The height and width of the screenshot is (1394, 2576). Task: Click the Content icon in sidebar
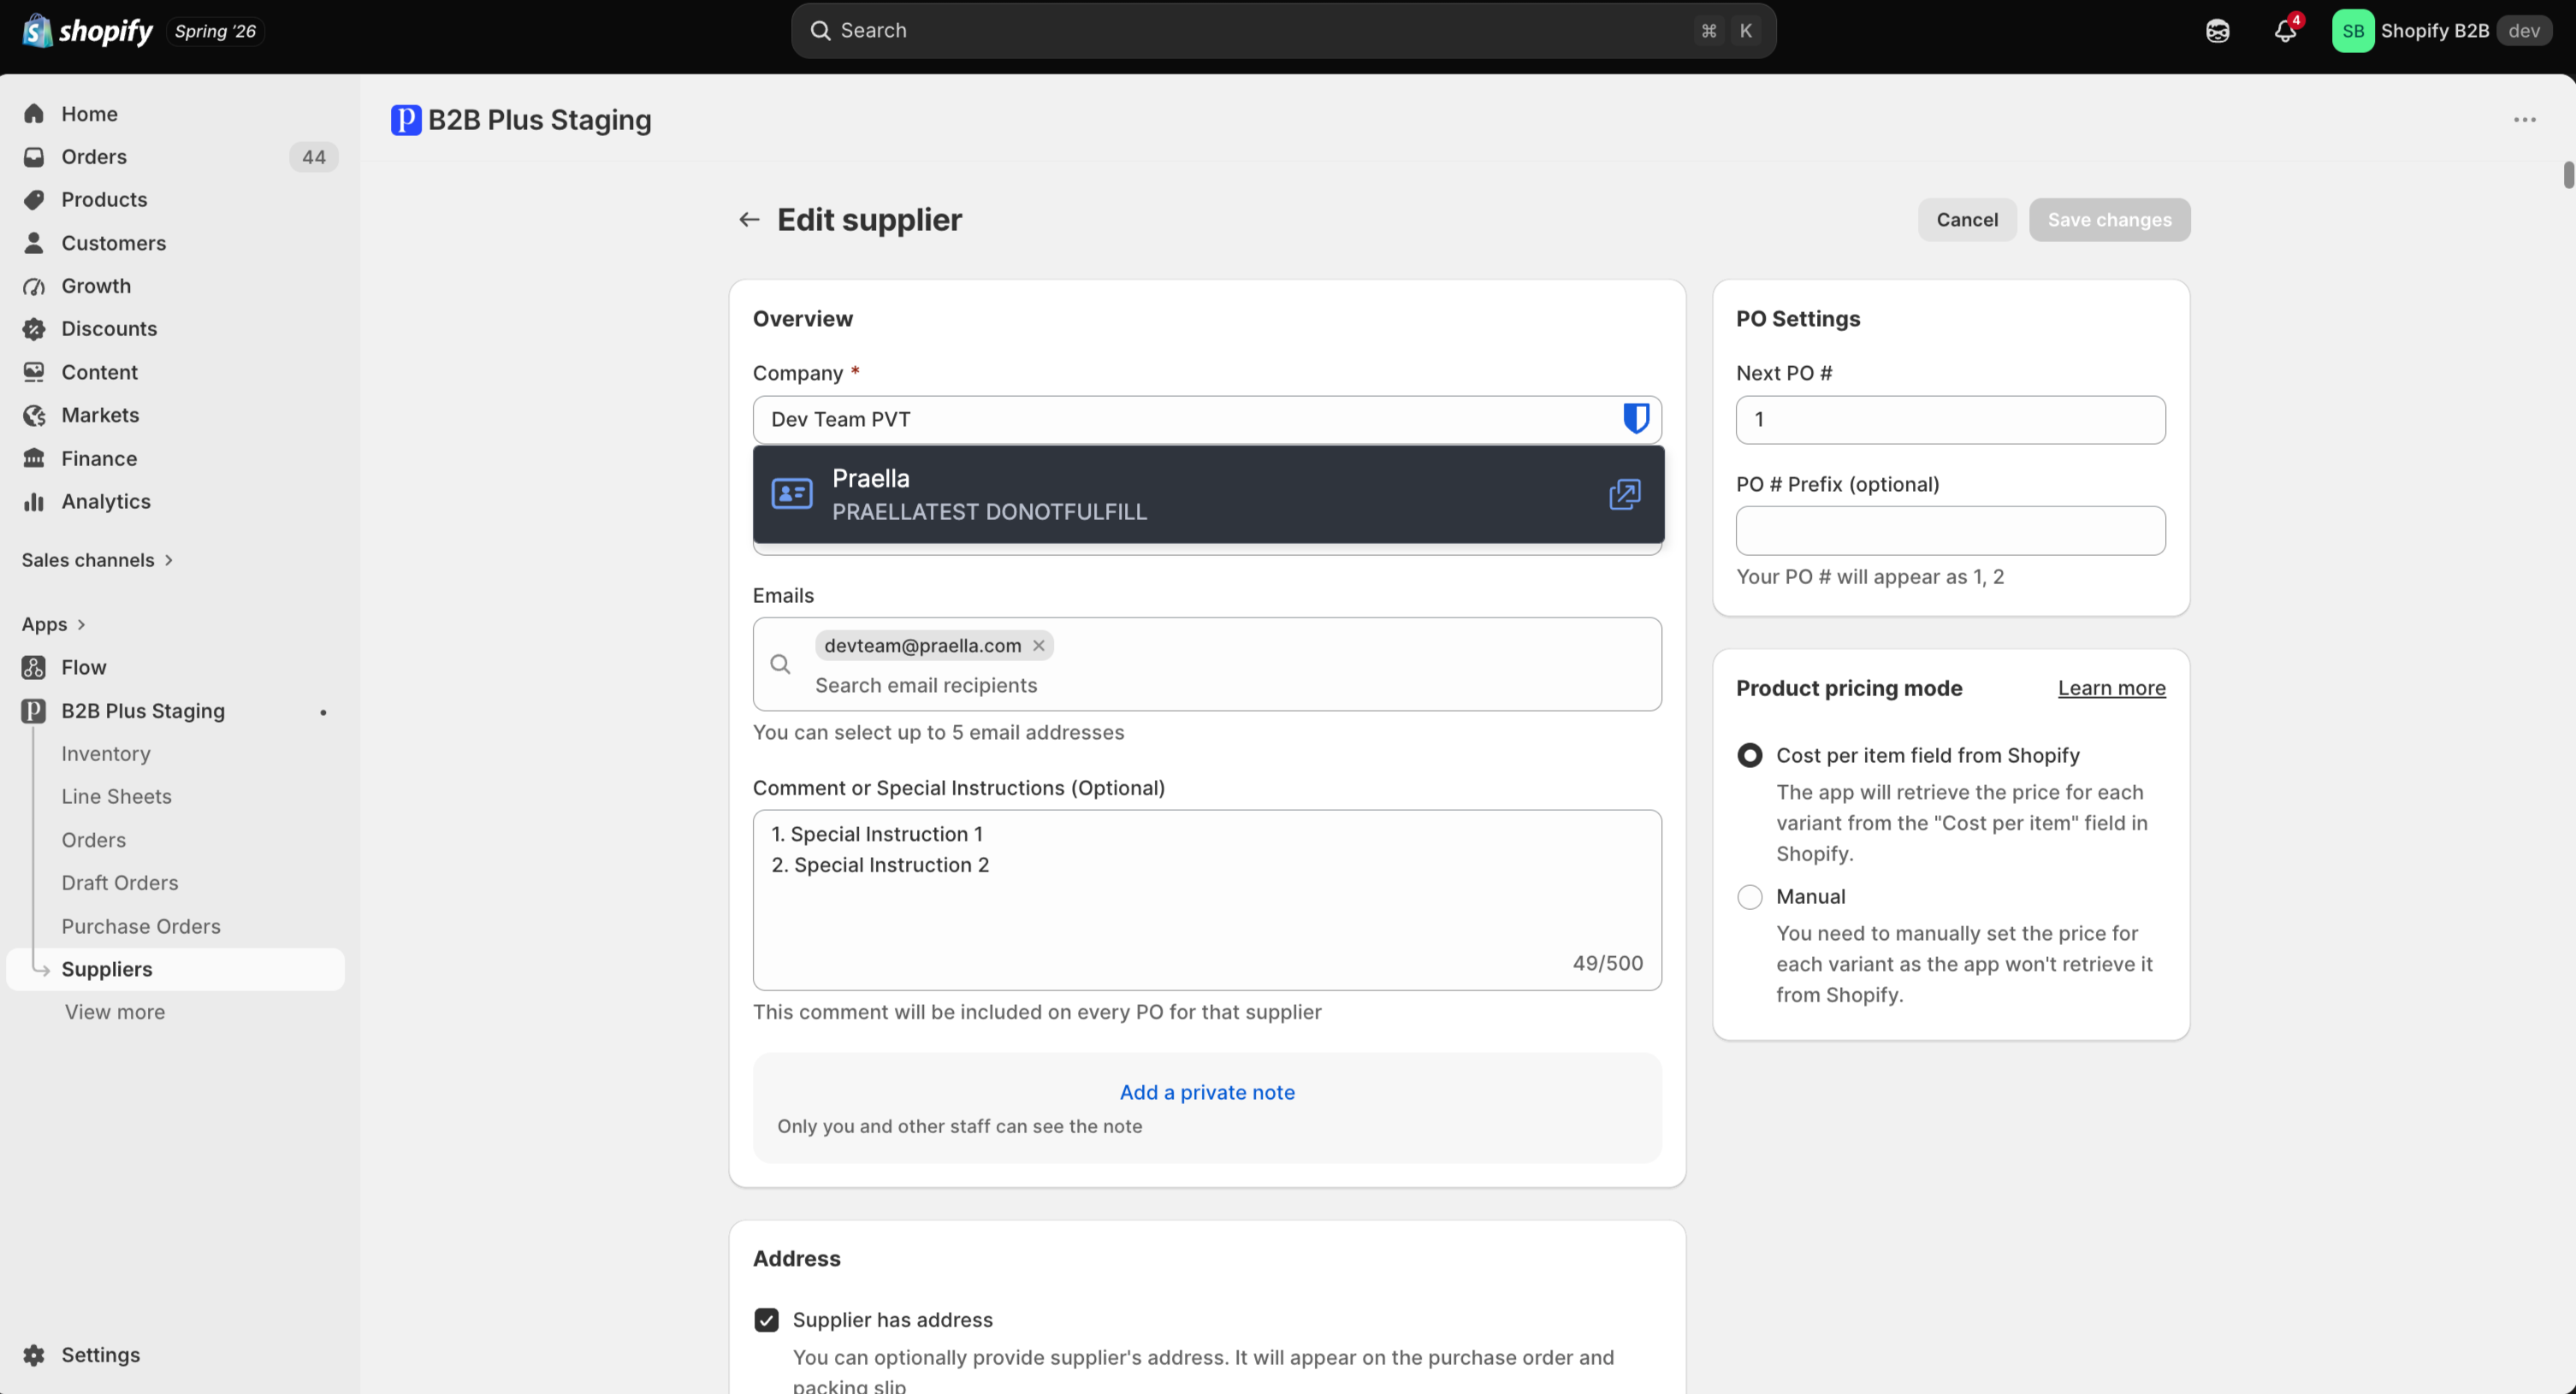[x=34, y=372]
